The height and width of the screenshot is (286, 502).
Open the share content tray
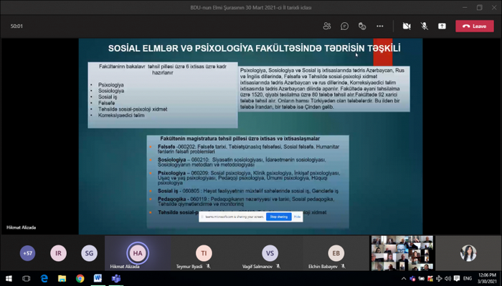(442, 26)
